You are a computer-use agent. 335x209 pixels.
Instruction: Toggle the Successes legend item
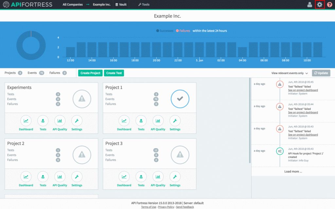[x=165, y=31]
